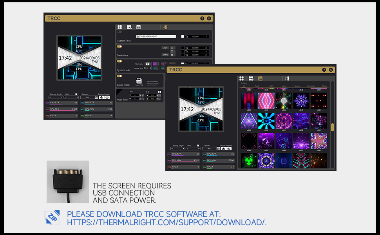The height and width of the screenshot is (235, 380).
Task: Click help question mark in back TRCC window
Action: pos(202,18)
